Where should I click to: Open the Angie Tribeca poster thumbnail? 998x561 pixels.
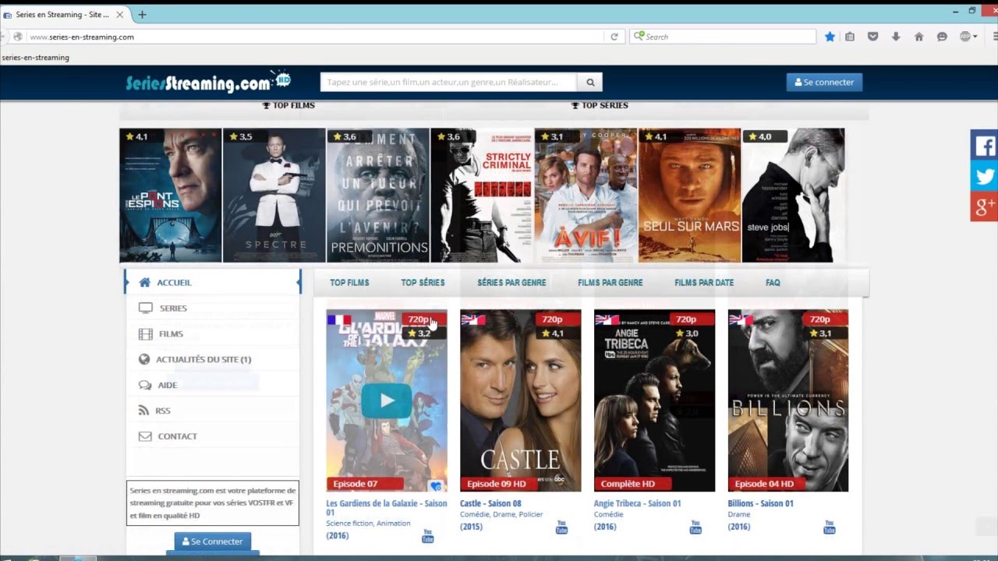click(654, 400)
